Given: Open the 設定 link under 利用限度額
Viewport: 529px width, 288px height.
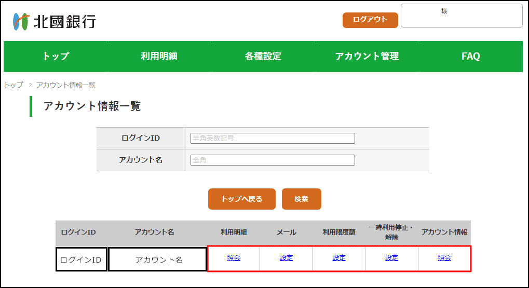Looking at the screenshot, I should tap(339, 258).
